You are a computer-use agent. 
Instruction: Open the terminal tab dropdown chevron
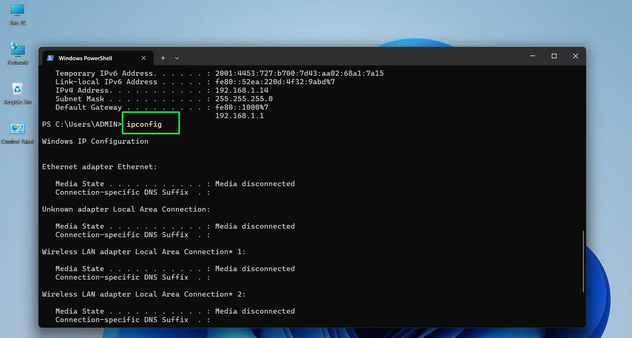[177, 58]
